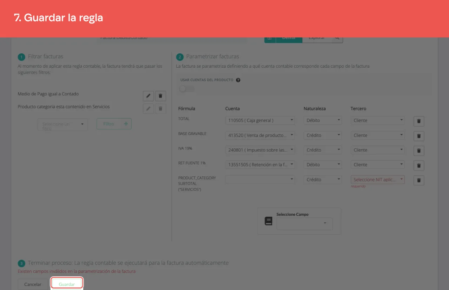Open the IVA 19% account dropdown 240801
The height and width of the screenshot is (290, 449).
(x=260, y=150)
